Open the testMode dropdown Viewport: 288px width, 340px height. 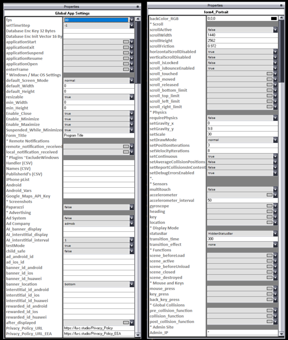132,246
